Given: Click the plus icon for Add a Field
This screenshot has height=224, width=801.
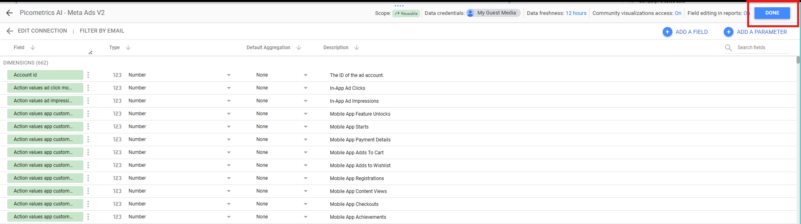Looking at the screenshot, I should (x=667, y=32).
